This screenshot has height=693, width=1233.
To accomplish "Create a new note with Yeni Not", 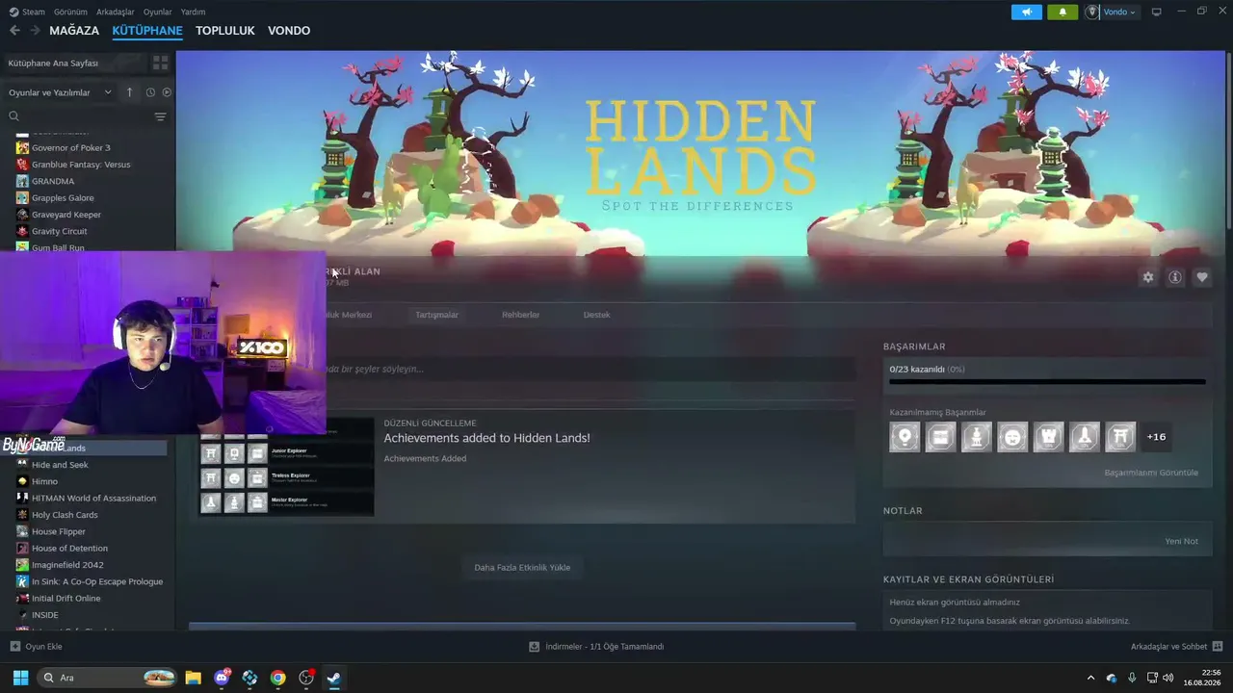I will pos(1181,541).
